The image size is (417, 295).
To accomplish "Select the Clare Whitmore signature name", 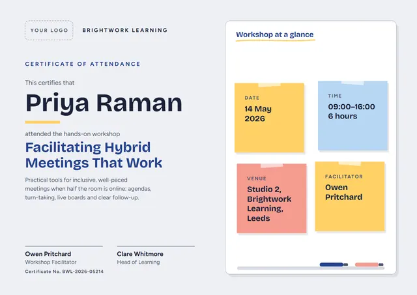I will (140, 254).
